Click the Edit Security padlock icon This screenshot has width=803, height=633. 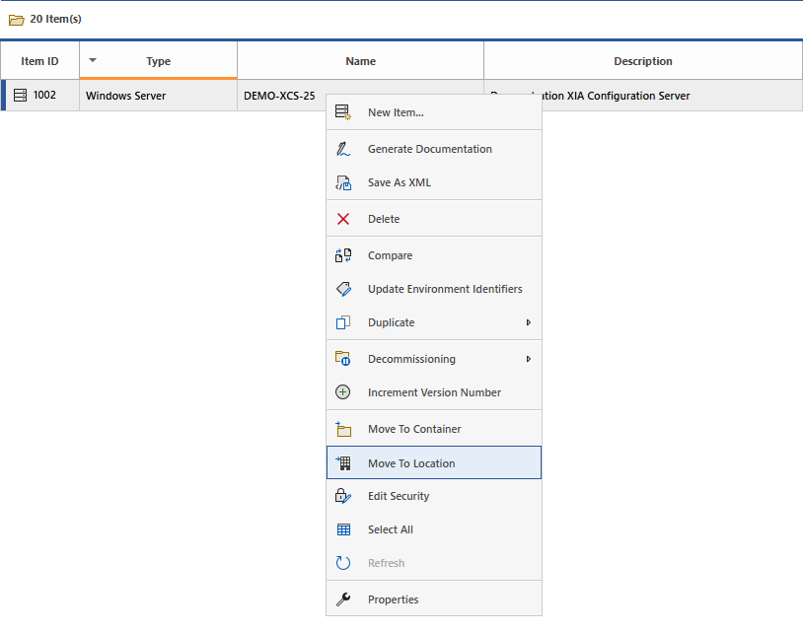[343, 496]
